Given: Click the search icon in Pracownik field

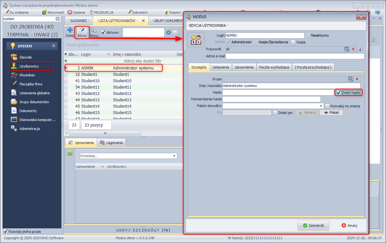Looking at the screenshot, I should (x=347, y=49).
